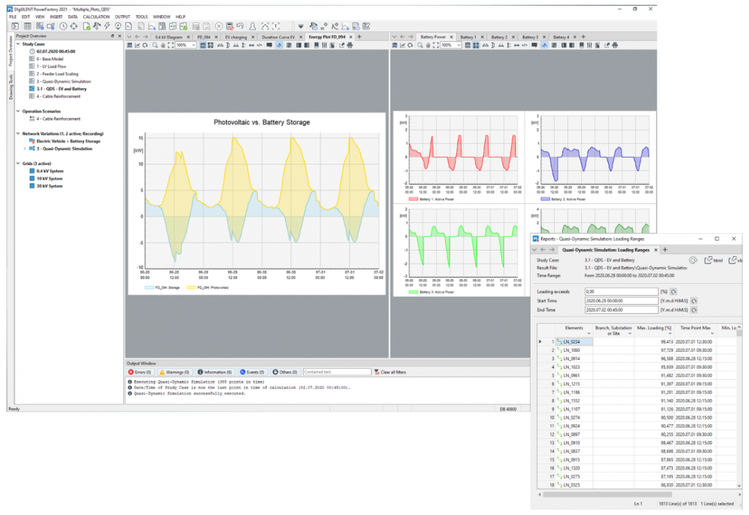Toggle Warnings (0) filter in Output Window

pyautogui.click(x=174, y=372)
